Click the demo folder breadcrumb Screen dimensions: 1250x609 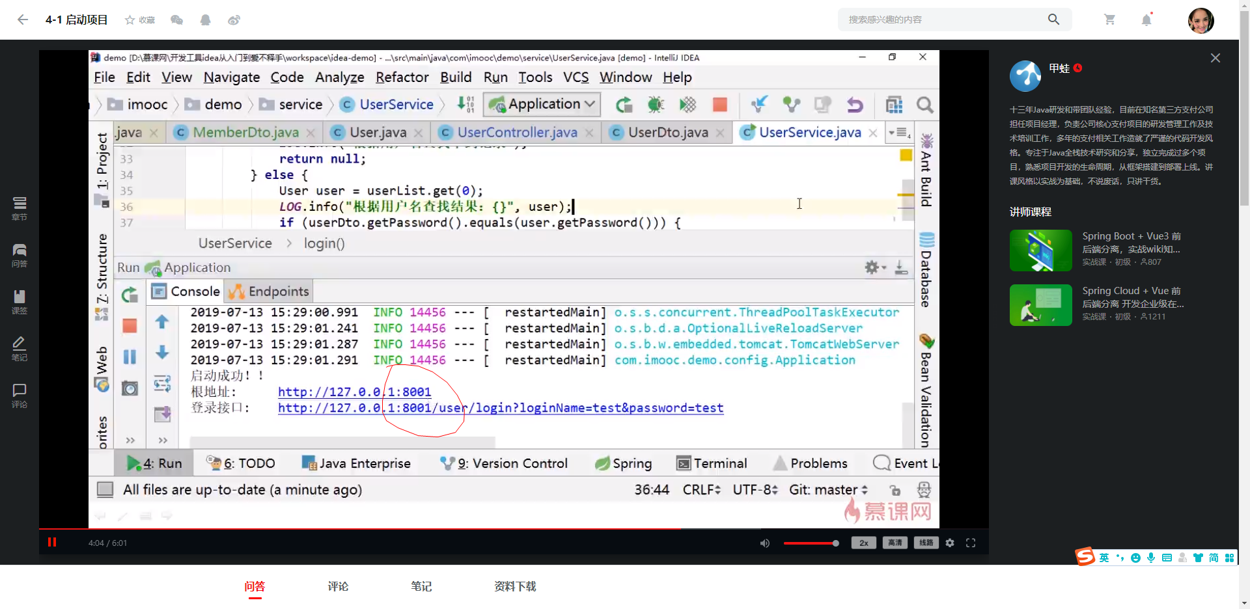coord(214,104)
